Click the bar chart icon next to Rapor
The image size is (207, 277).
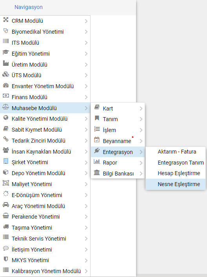point(97,161)
